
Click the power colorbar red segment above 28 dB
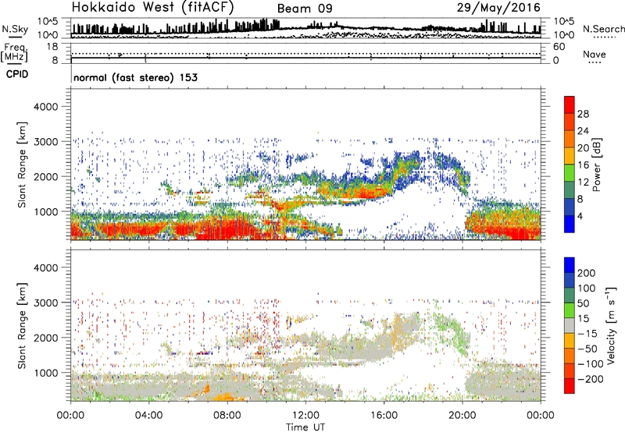570,105
